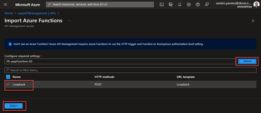
Task: Open portal settings gear
Action: coord(189,5)
